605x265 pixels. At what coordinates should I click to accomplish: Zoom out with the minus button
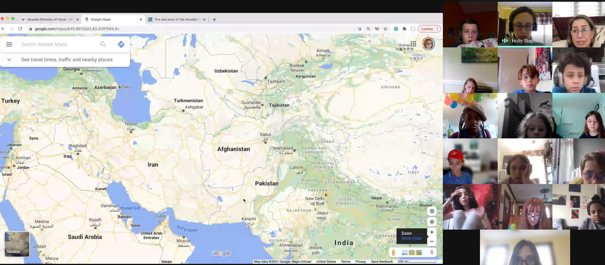click(x=432, y=241)
